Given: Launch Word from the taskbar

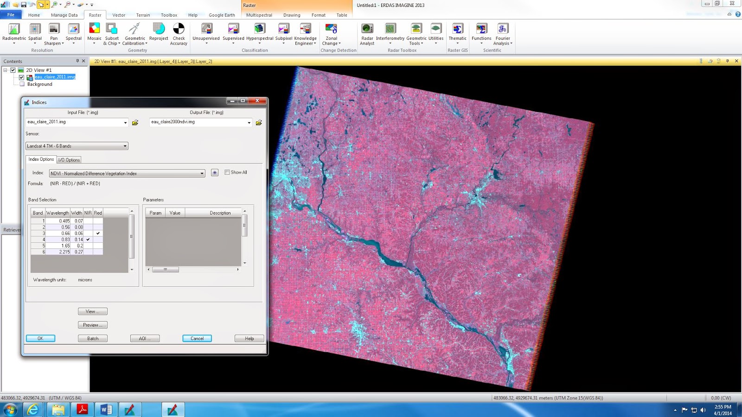Looking at the screenshot, I should (x=105, y=410).
